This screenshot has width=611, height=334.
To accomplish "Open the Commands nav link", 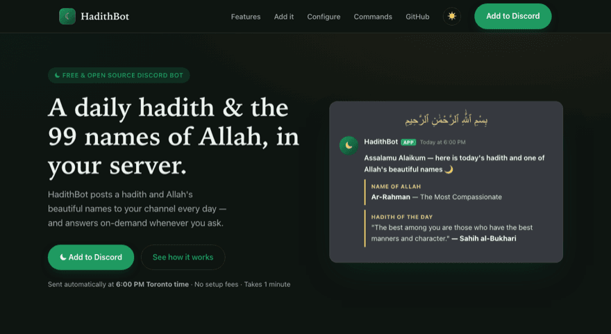I will [x=373, y=17].
